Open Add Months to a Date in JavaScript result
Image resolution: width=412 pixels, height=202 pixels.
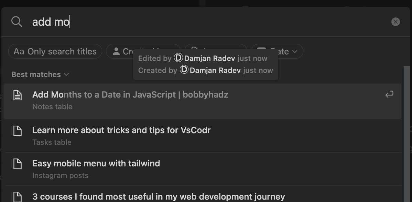(203, 101)
